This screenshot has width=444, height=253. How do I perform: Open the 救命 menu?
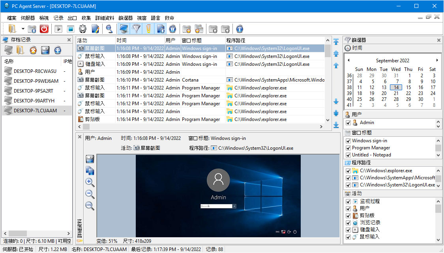coord(169,18)
